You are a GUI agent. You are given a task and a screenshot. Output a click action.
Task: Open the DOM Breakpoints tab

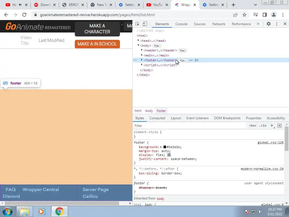pyautogui.click(x=227, y=118)
